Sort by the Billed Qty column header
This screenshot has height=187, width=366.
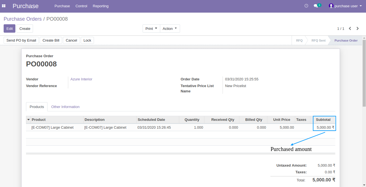(x=254, y=120)
